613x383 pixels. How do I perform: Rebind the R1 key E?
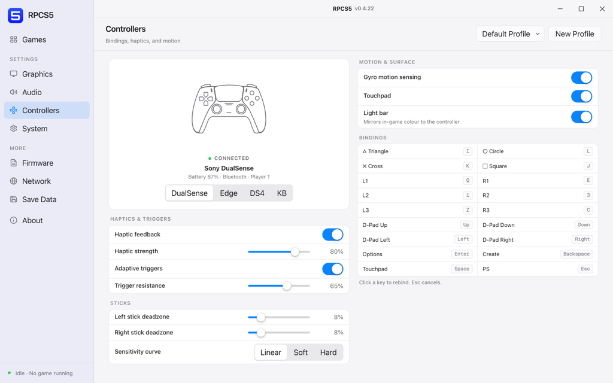pyautogui.click(x=588, y=181)
